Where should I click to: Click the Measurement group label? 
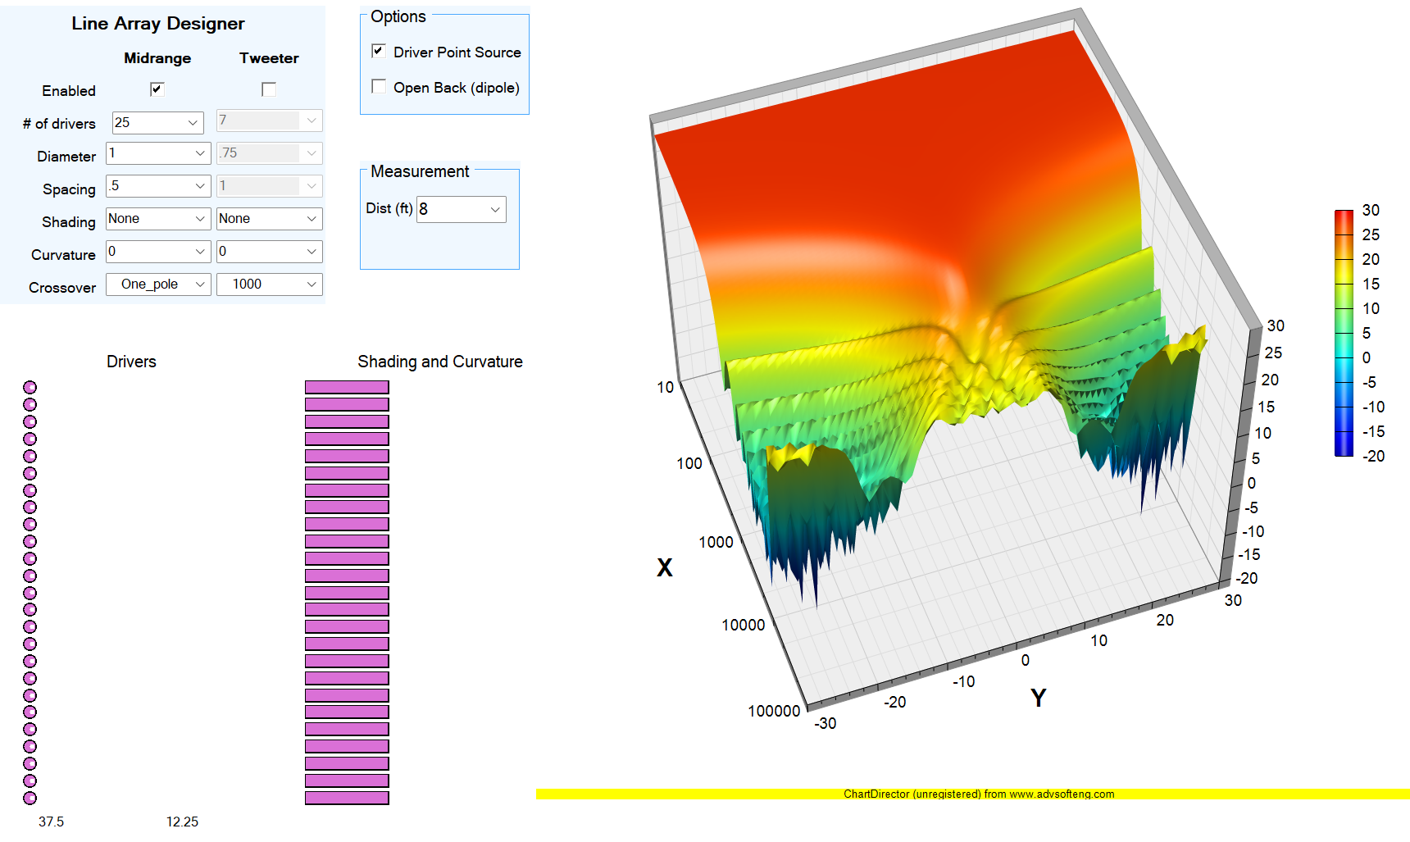pos(420,171)
